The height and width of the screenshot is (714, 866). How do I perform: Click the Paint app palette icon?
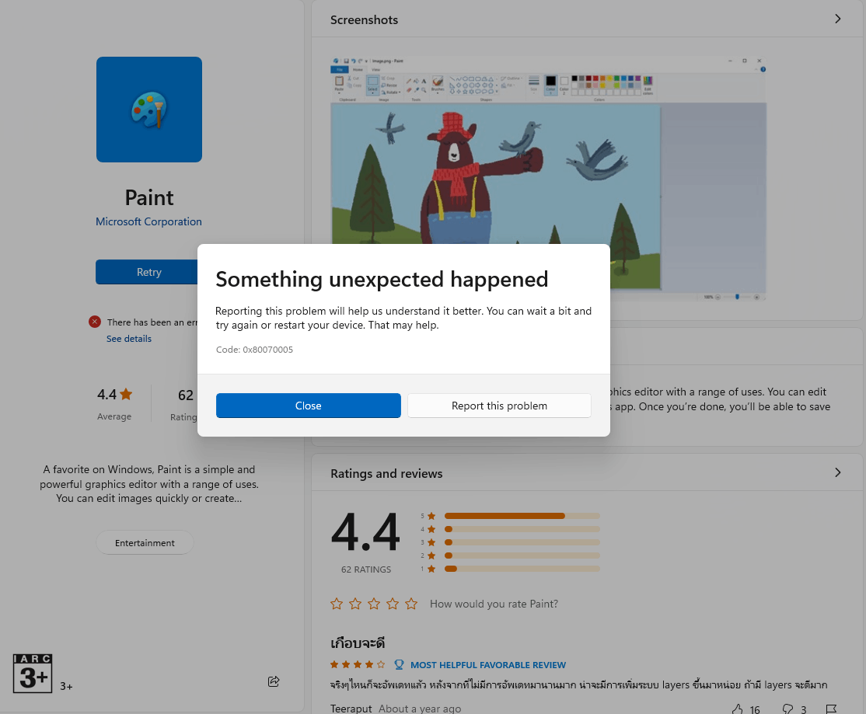tap(149, 110)
